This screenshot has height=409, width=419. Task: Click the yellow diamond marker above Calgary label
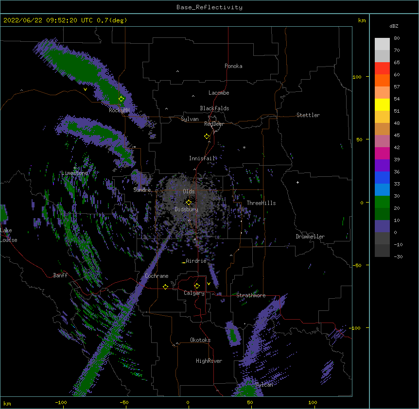197,286
